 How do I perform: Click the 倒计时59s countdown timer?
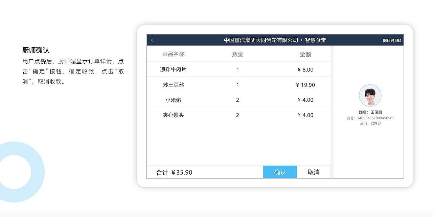pos(392,41)
